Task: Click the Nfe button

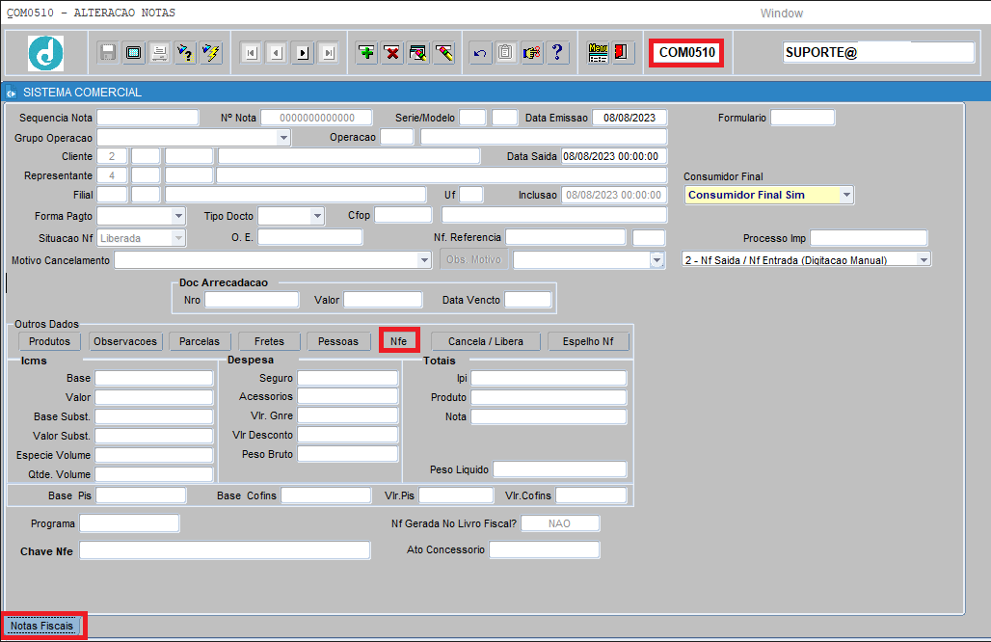Action: pyautogui.click(x=399, y=341)
